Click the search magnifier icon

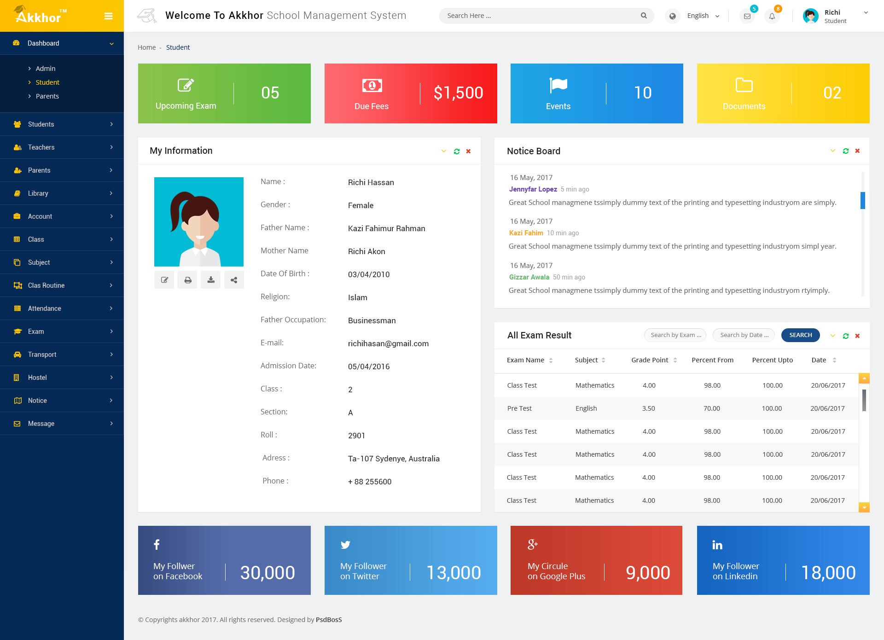pyautogui.click(x=644, y=16)
